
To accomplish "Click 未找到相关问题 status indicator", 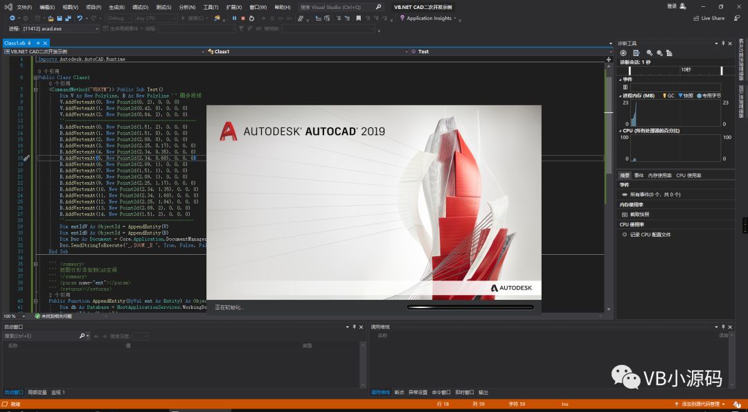I will point(53,316).
